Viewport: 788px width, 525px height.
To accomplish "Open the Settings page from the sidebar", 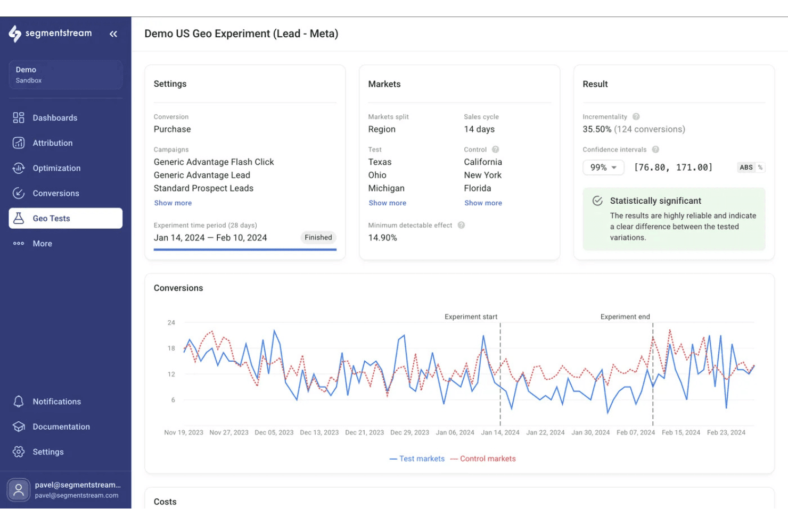I will (65, 452).
